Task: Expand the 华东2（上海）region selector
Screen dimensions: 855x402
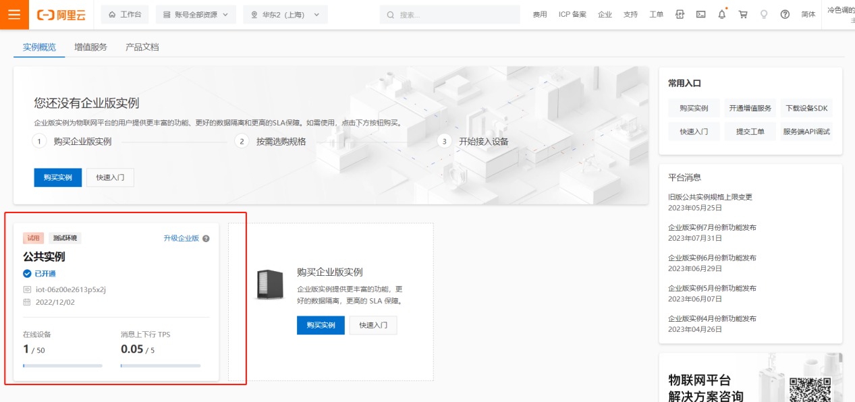Action: [x=285, y=14]
